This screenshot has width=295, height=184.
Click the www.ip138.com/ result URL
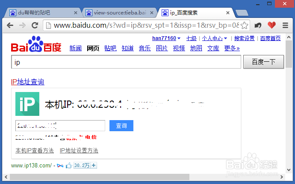tap(31, 165)
